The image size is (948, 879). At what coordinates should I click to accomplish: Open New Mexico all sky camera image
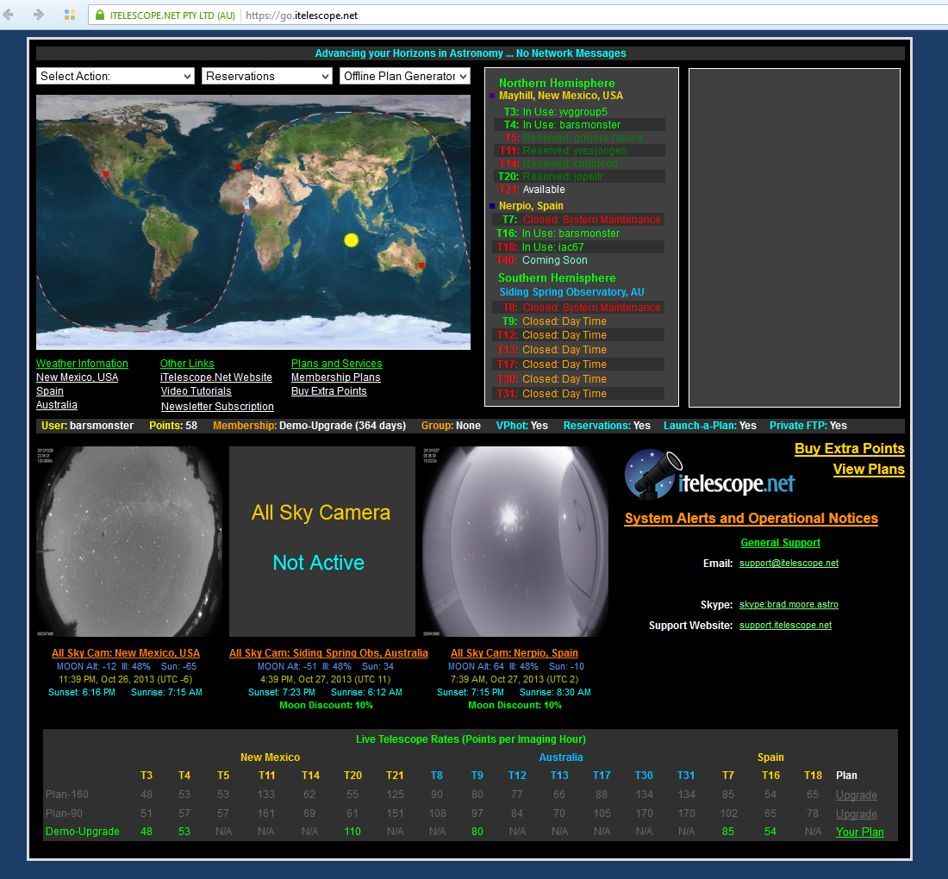128,541
